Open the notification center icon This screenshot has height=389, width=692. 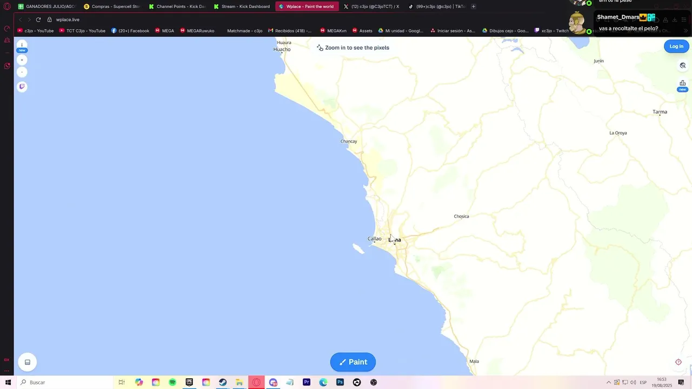pyautogui.click(x=681, y=383)
